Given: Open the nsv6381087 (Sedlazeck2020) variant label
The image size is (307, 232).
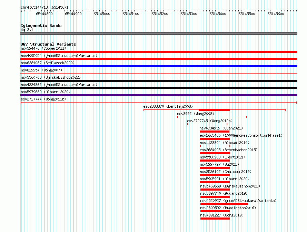Looking at the screenshot, I should coord(48,63).
